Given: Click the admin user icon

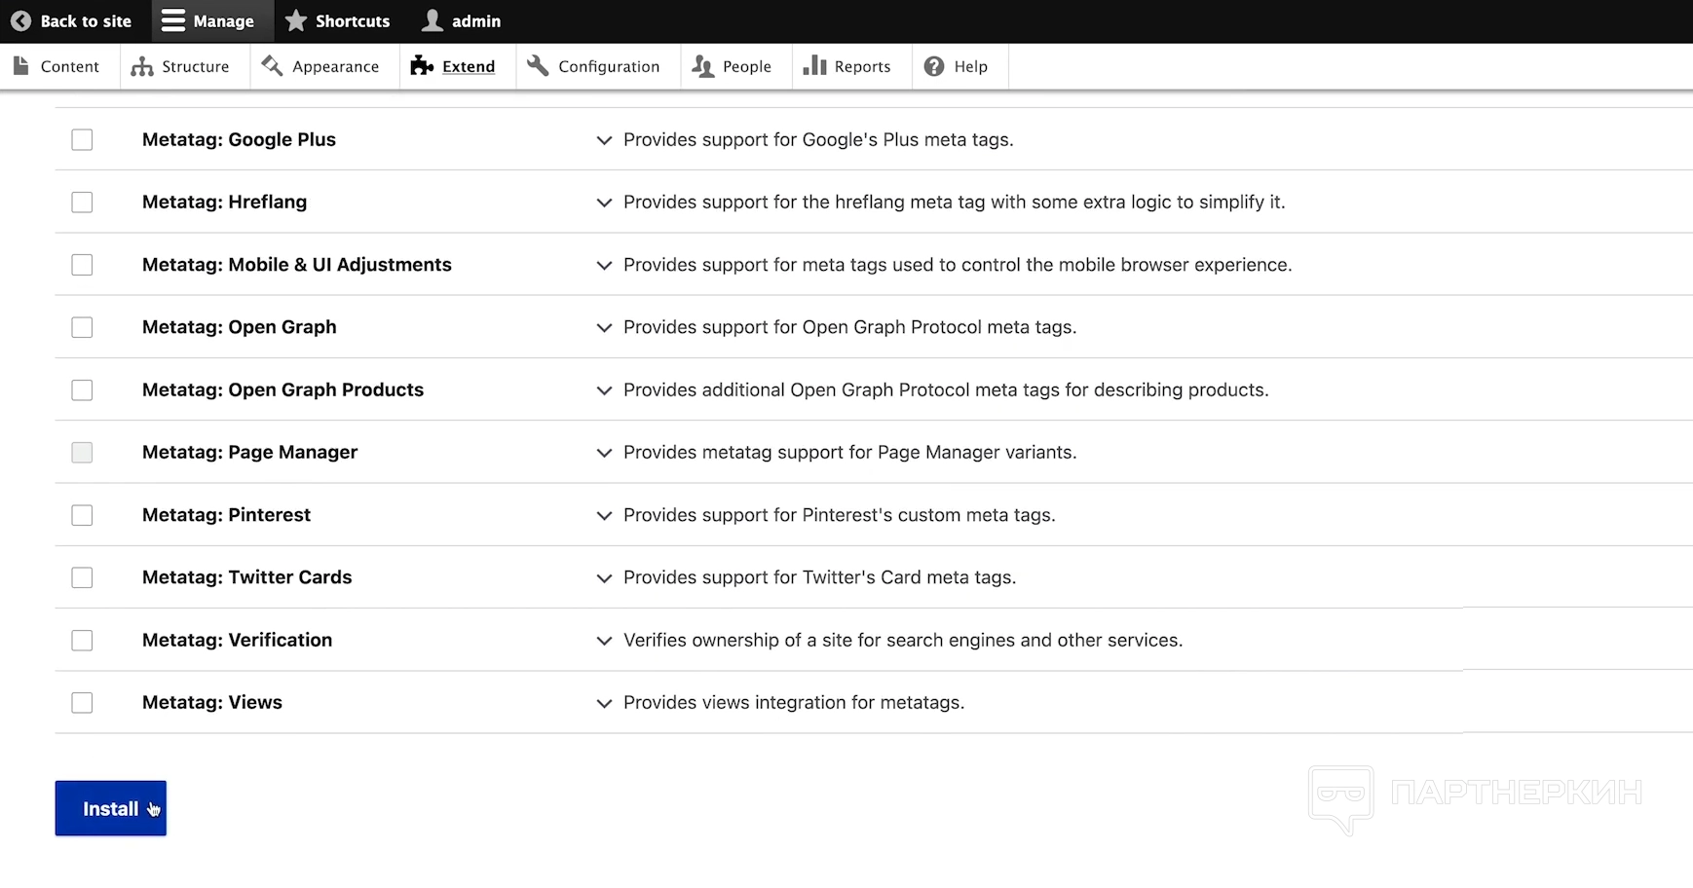Looking at the screenshot, I should pyautogui.click(x=433, y=20).
